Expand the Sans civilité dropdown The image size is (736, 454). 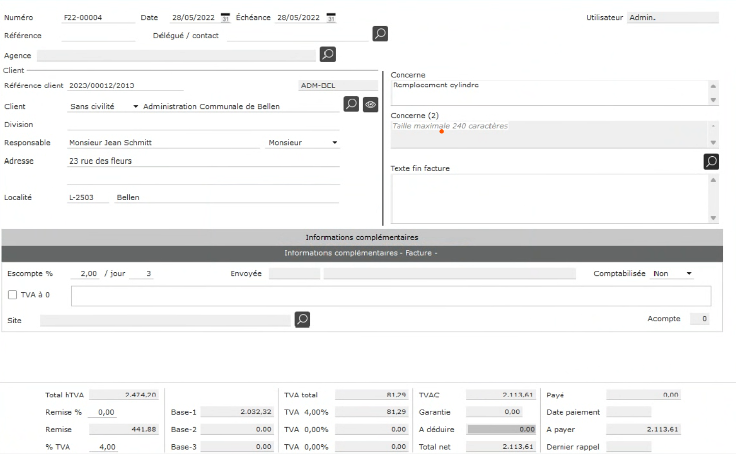(x=135, y=106)
